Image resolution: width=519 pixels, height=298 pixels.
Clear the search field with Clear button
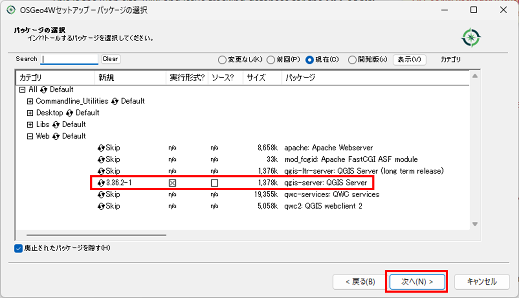pos(110,59)
